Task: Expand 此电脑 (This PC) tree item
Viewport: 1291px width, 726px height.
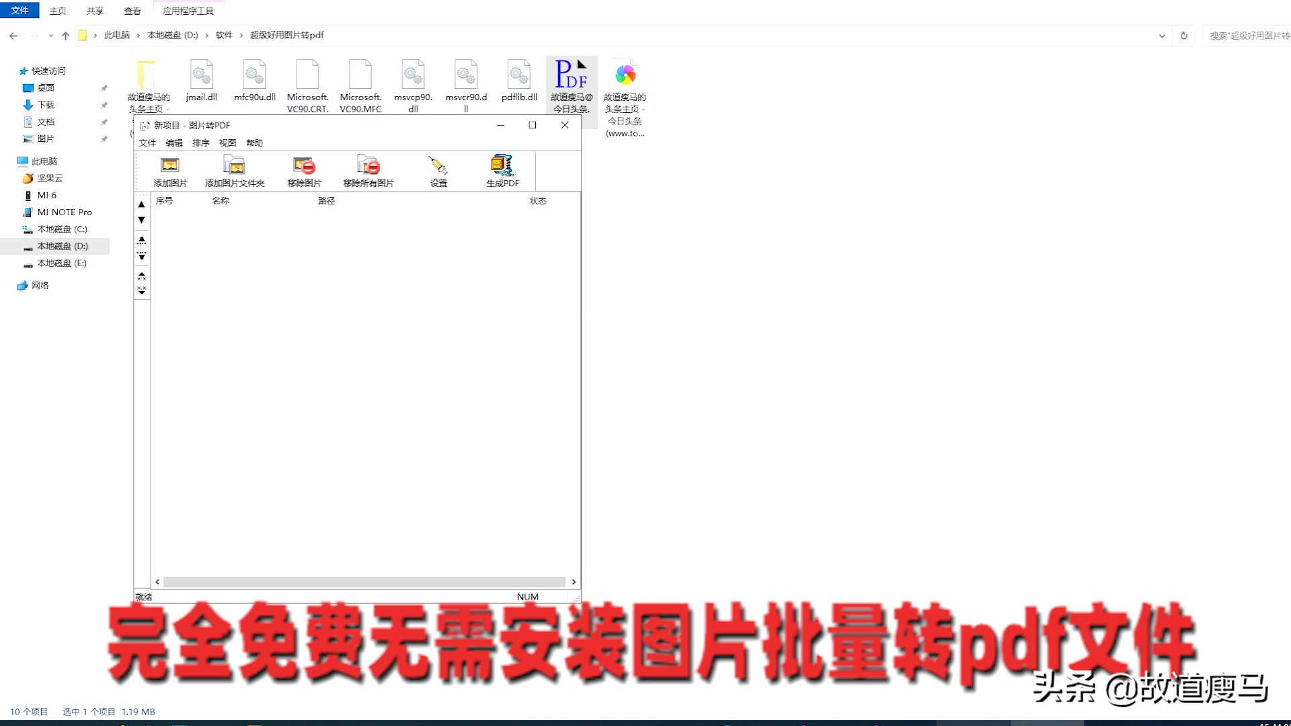Action: (7, 161)
